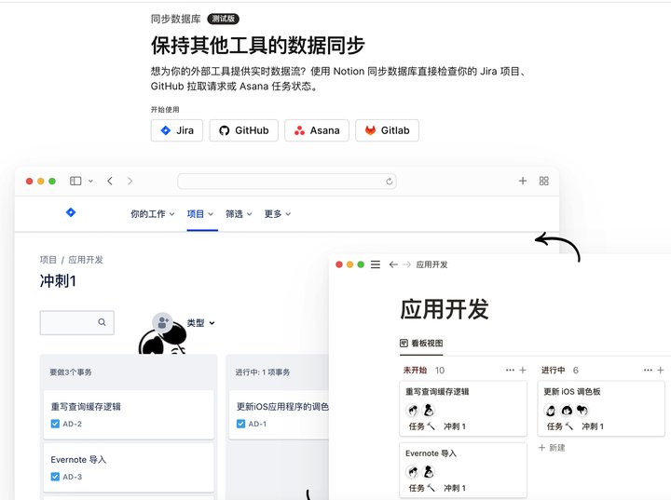Open the Notion Evernote 导入 card

[463, 470]
